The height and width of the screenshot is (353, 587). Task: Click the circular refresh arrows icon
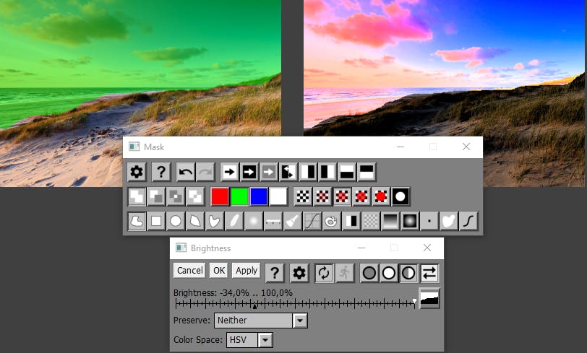click(x=324, y=273)
